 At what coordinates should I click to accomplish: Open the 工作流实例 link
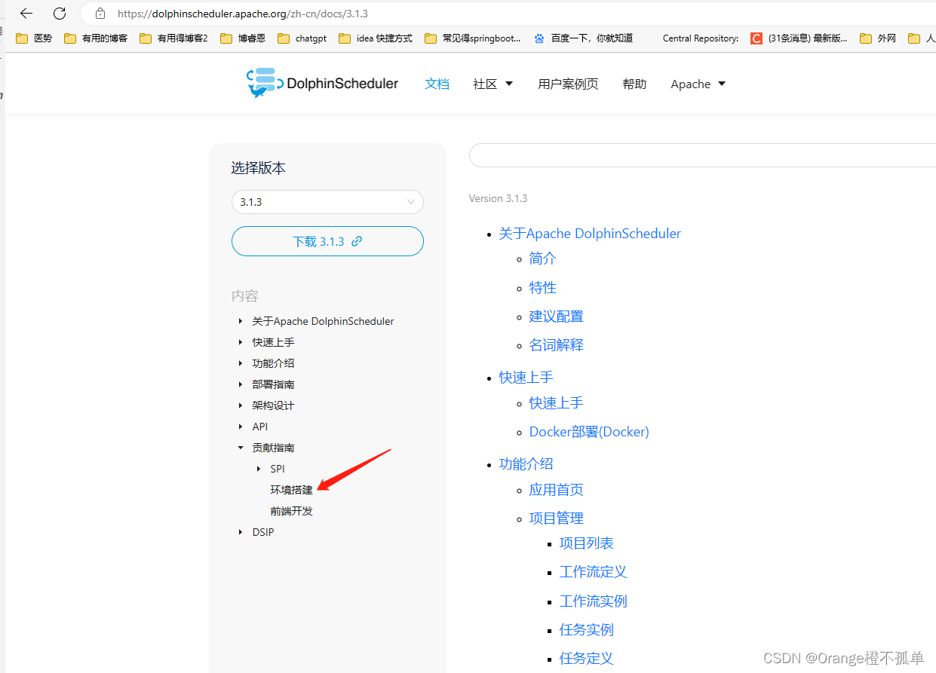(x=594, y=601)
